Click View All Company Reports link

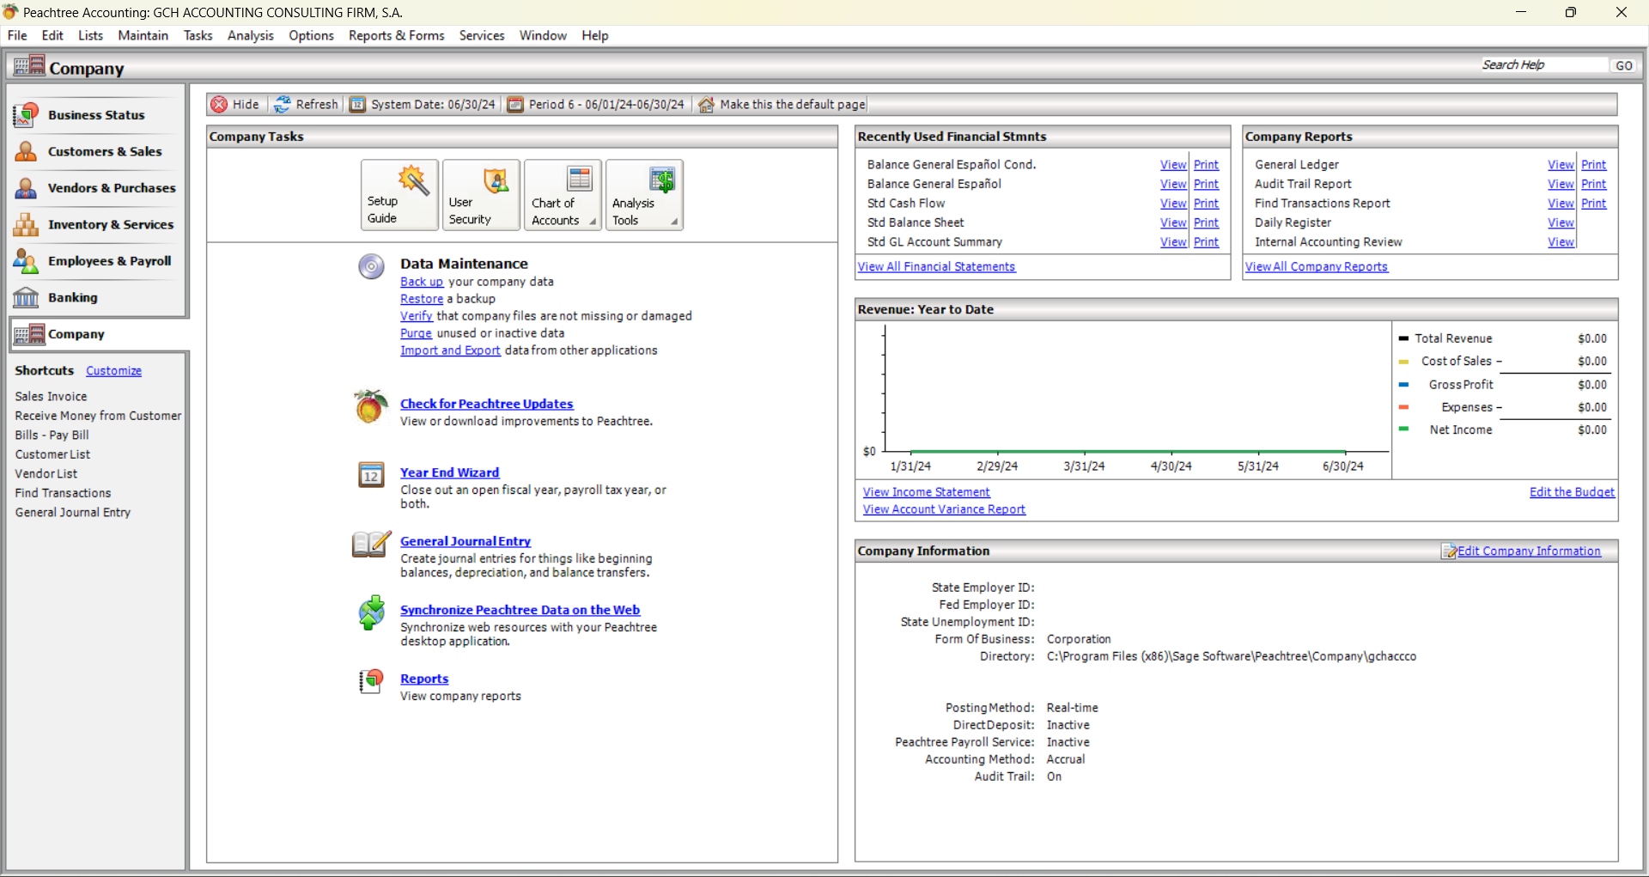[1316, 267]
